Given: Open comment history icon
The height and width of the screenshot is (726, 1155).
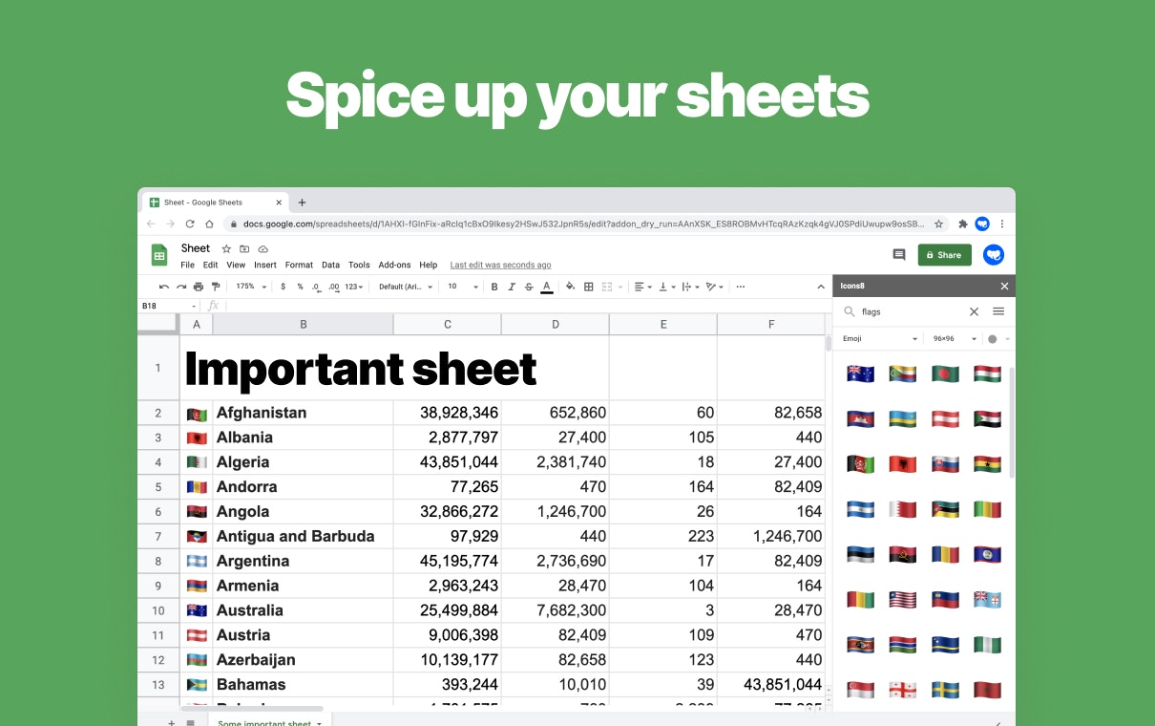Looking at the screenshot, I should (x=898, y=254).
